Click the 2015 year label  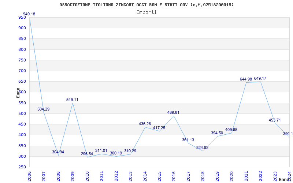pyautogui.click(x=159, y=176)
